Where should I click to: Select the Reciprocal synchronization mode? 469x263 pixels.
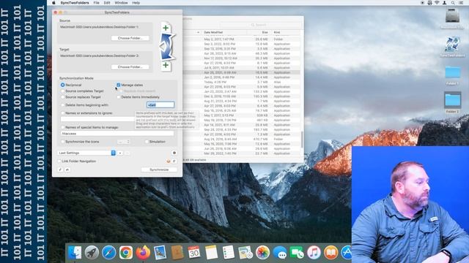click(x=62, y=85)
